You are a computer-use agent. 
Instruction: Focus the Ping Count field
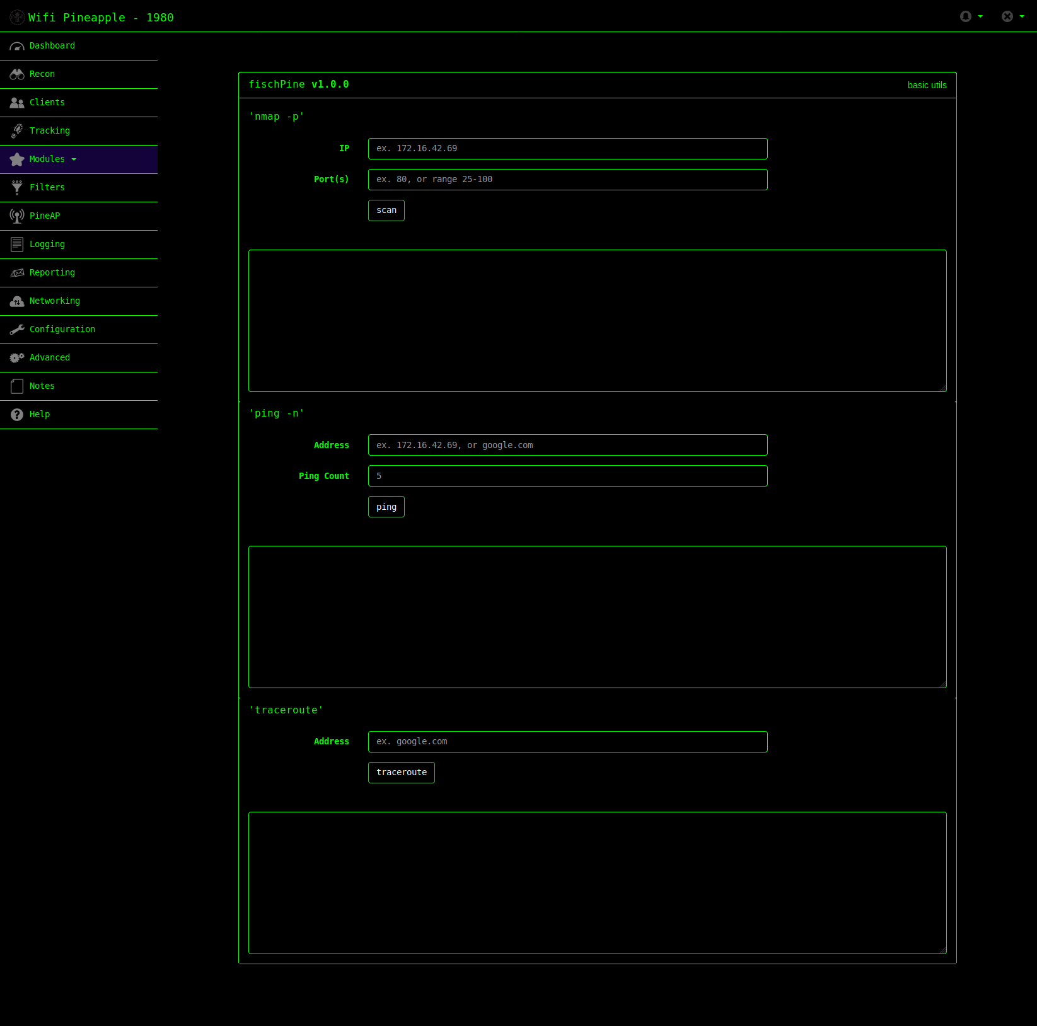[x=568, y=476]
